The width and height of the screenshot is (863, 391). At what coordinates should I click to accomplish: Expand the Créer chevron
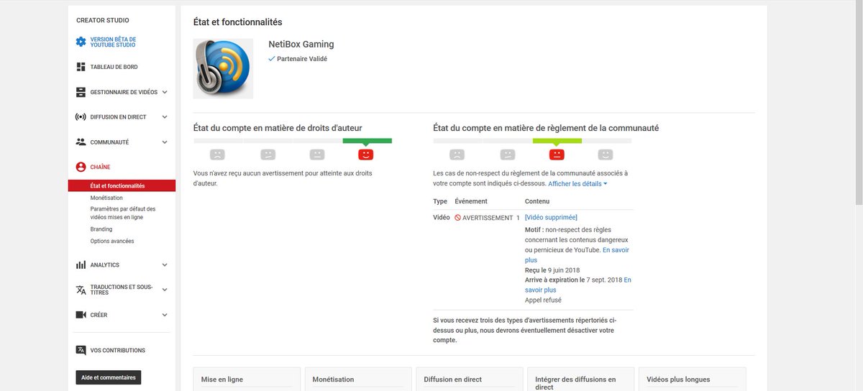tap(165, 315)
